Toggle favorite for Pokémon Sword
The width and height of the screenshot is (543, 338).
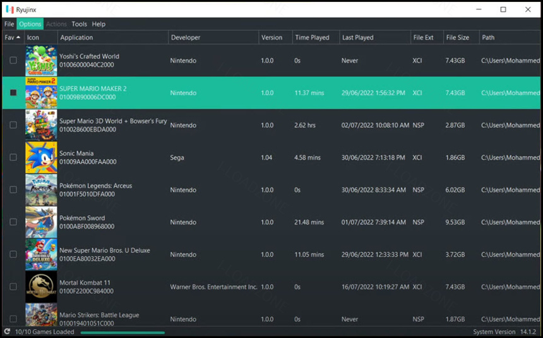13,222
